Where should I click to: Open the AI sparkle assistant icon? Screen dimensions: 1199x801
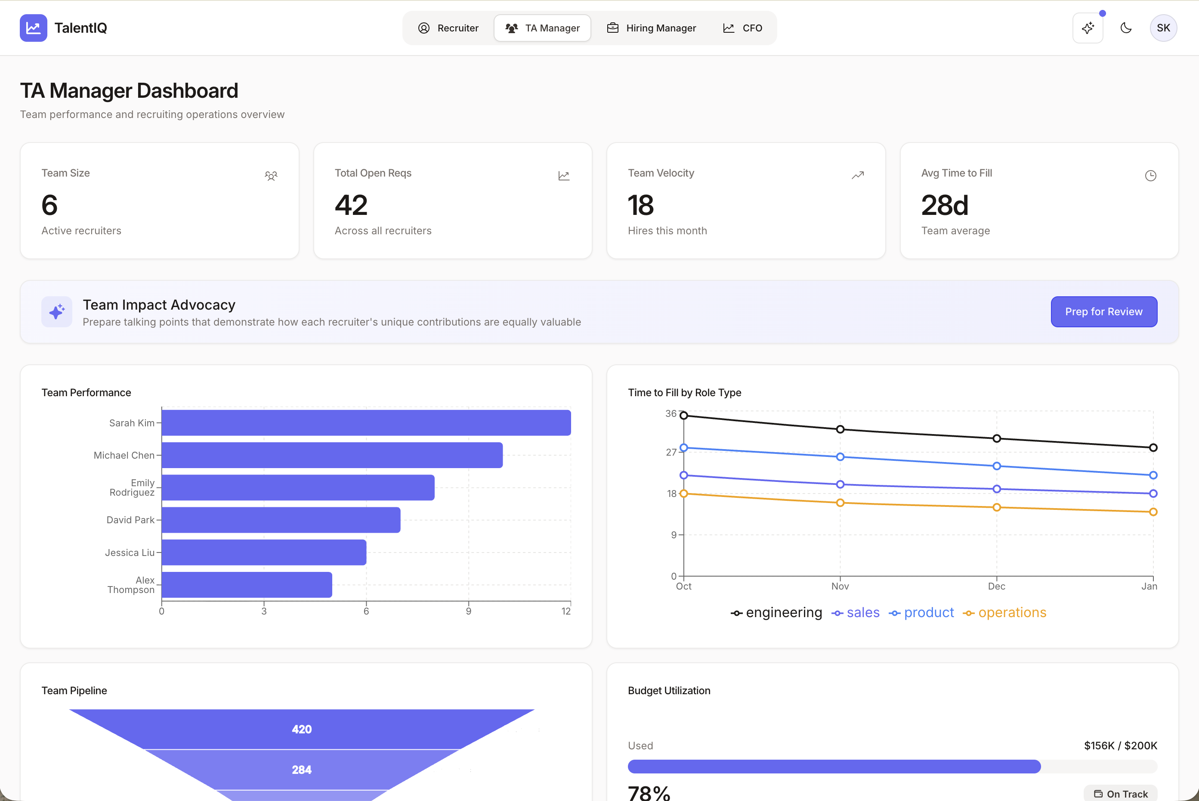click(x=1087, y=28)
